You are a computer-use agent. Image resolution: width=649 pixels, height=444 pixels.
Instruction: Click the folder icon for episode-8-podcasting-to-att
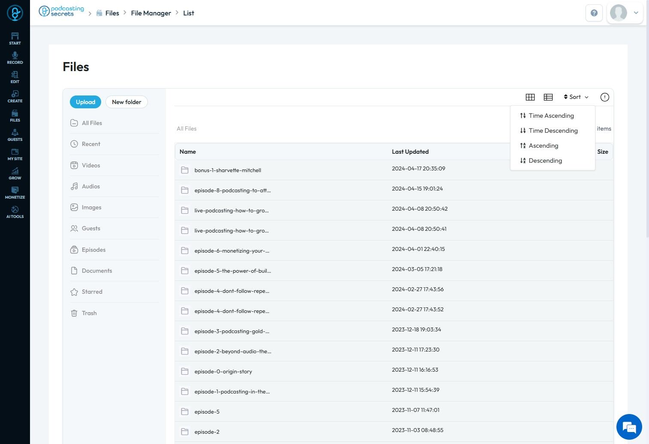[x=185, y=190]
